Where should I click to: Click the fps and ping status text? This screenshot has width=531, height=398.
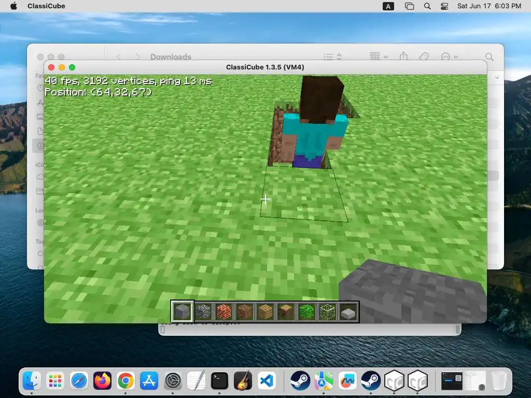(x=128, y=81)
